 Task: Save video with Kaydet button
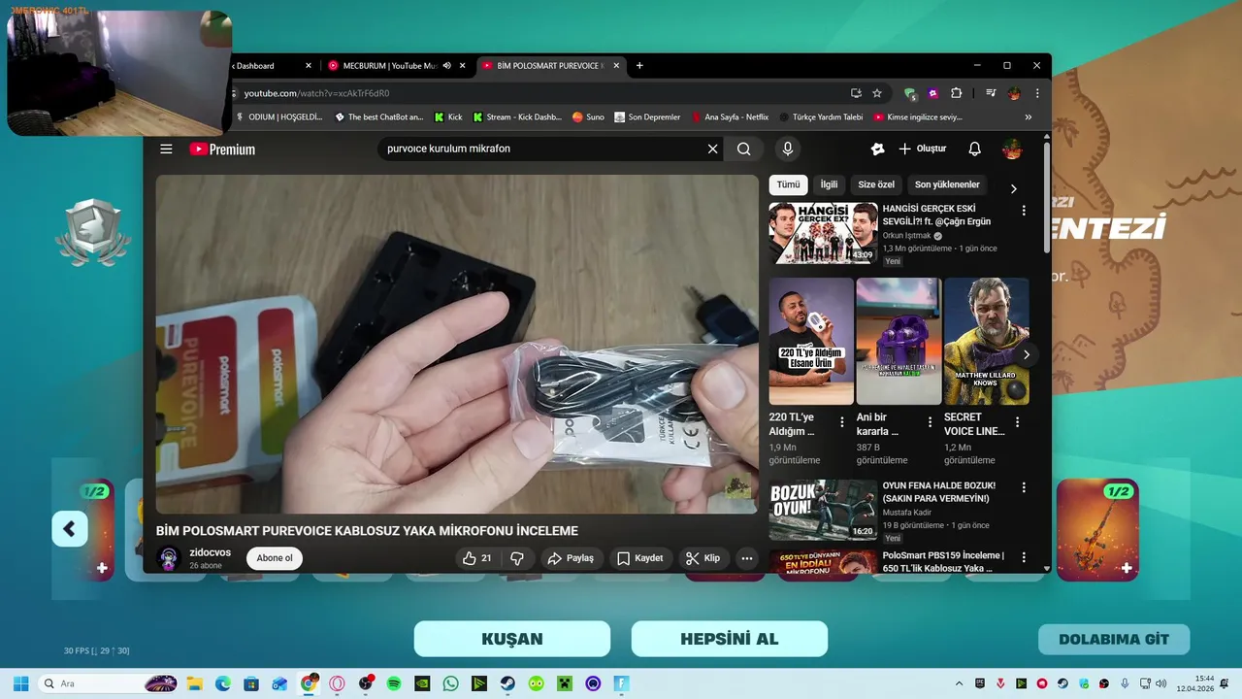click(641, 558)
